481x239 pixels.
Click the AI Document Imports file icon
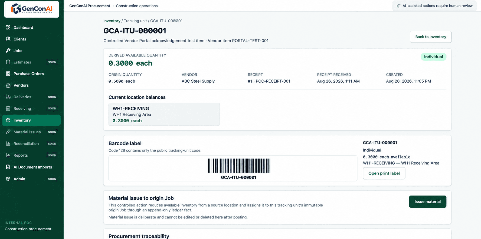click(x=8, y=167)
